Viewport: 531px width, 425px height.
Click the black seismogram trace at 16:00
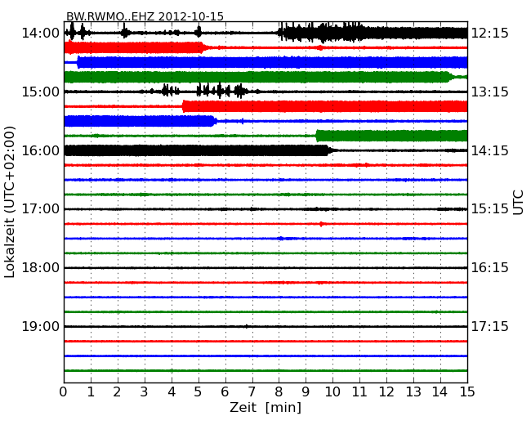265,150
